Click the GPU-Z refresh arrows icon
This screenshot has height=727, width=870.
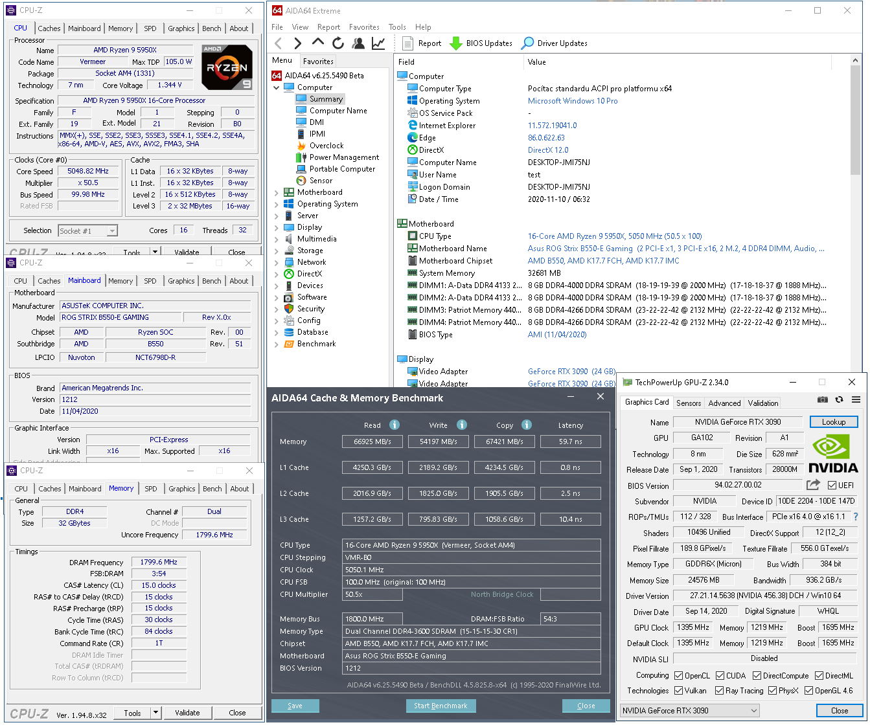(840, 400)
